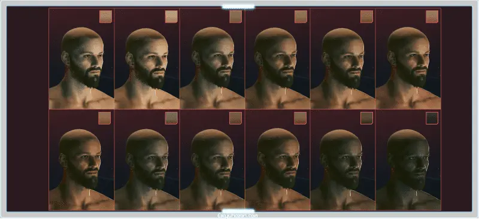Click the third character portrait in top row
This screenshot has width=479, height=219.
[x=213, y=59]
